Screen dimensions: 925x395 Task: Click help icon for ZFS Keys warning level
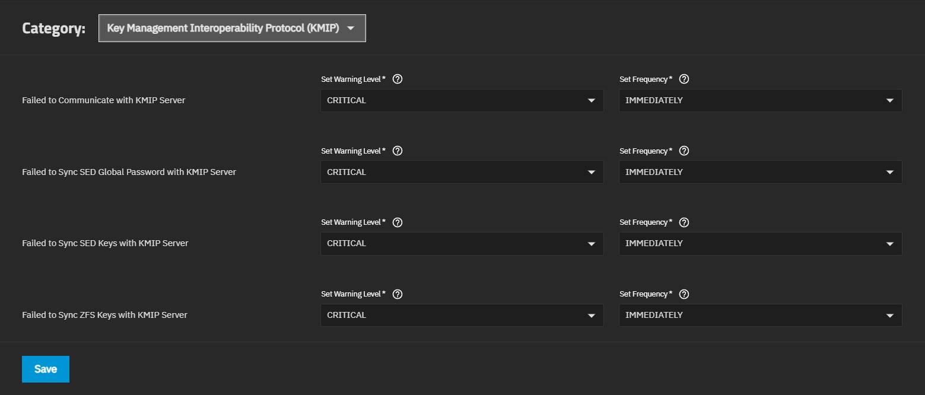click(x=398, y=294)
